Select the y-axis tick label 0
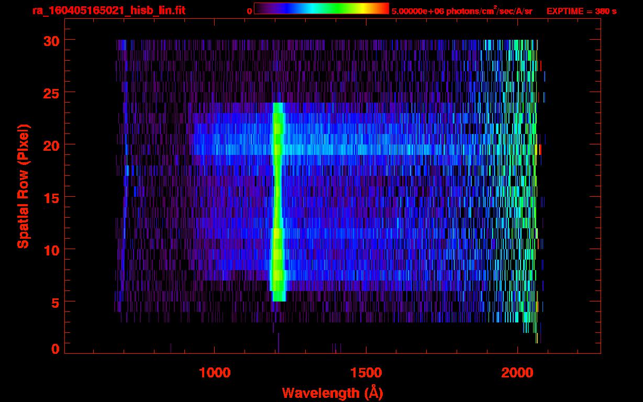Image resolution: width=643 pixels, height=402 pixels. point(54,349)
